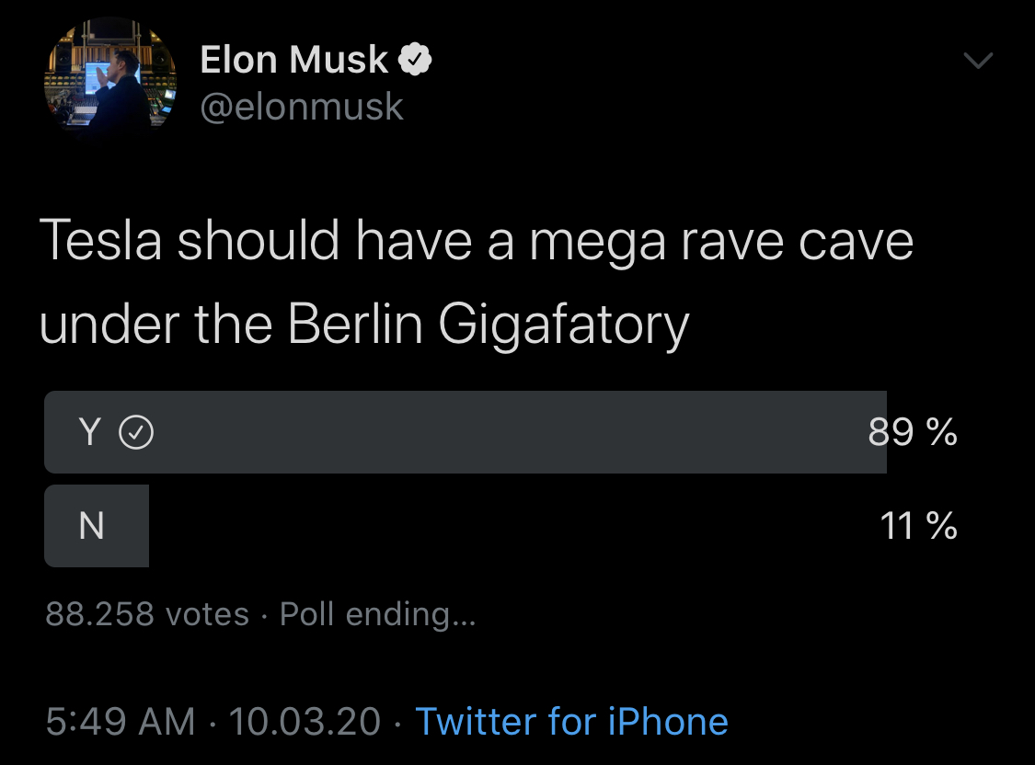Click the 88.258 votes count
1035x765 pixels.
point(147,614)
